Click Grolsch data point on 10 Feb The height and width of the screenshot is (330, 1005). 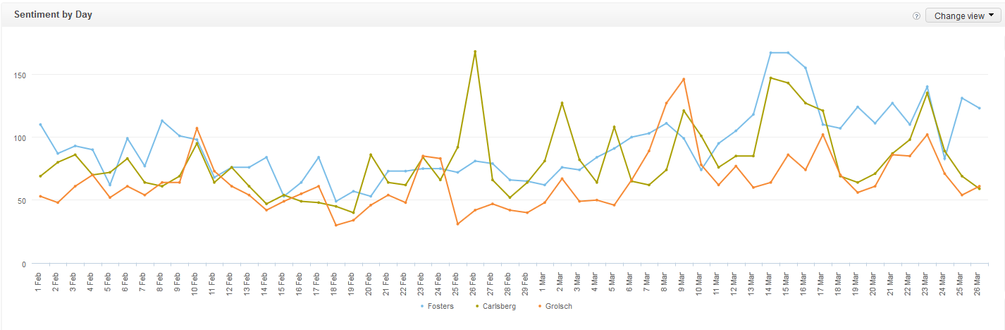197,128
